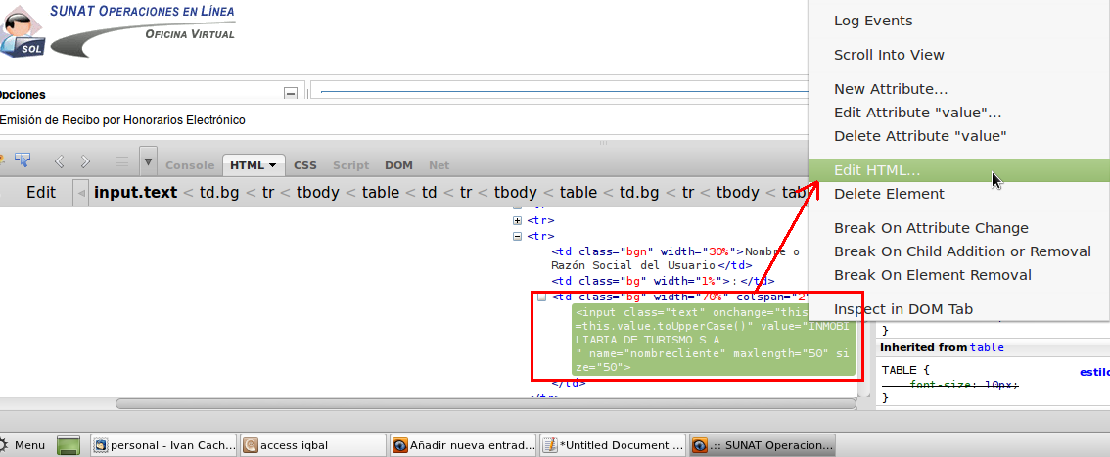Select the highlighted input class="text" node
Image resolution: width=1110 pixels, height=457 pixels.
[714, 340]
